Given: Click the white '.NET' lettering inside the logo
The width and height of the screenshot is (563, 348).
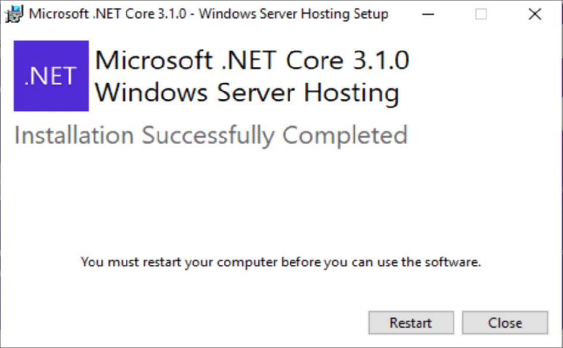Looking at the screenshot, I should (x=51, y=76).
